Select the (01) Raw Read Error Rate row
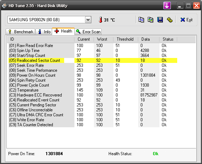Viewport: 202px width, 164px height. tap(93, 46)
